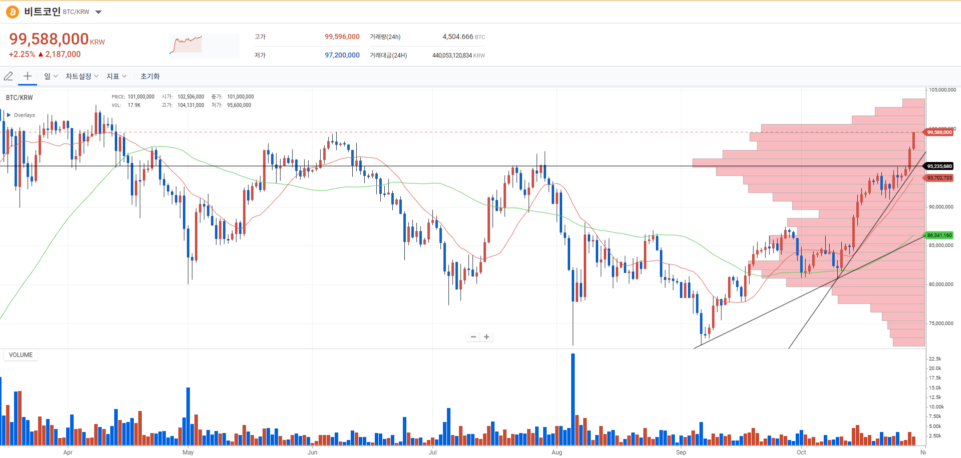Click the +2.25% change percentage

pyautogui.click(x=22, y=54)
